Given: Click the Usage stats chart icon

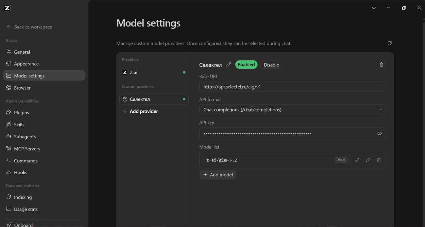Looking at the screenshot, I should click(x=9, y=209).
